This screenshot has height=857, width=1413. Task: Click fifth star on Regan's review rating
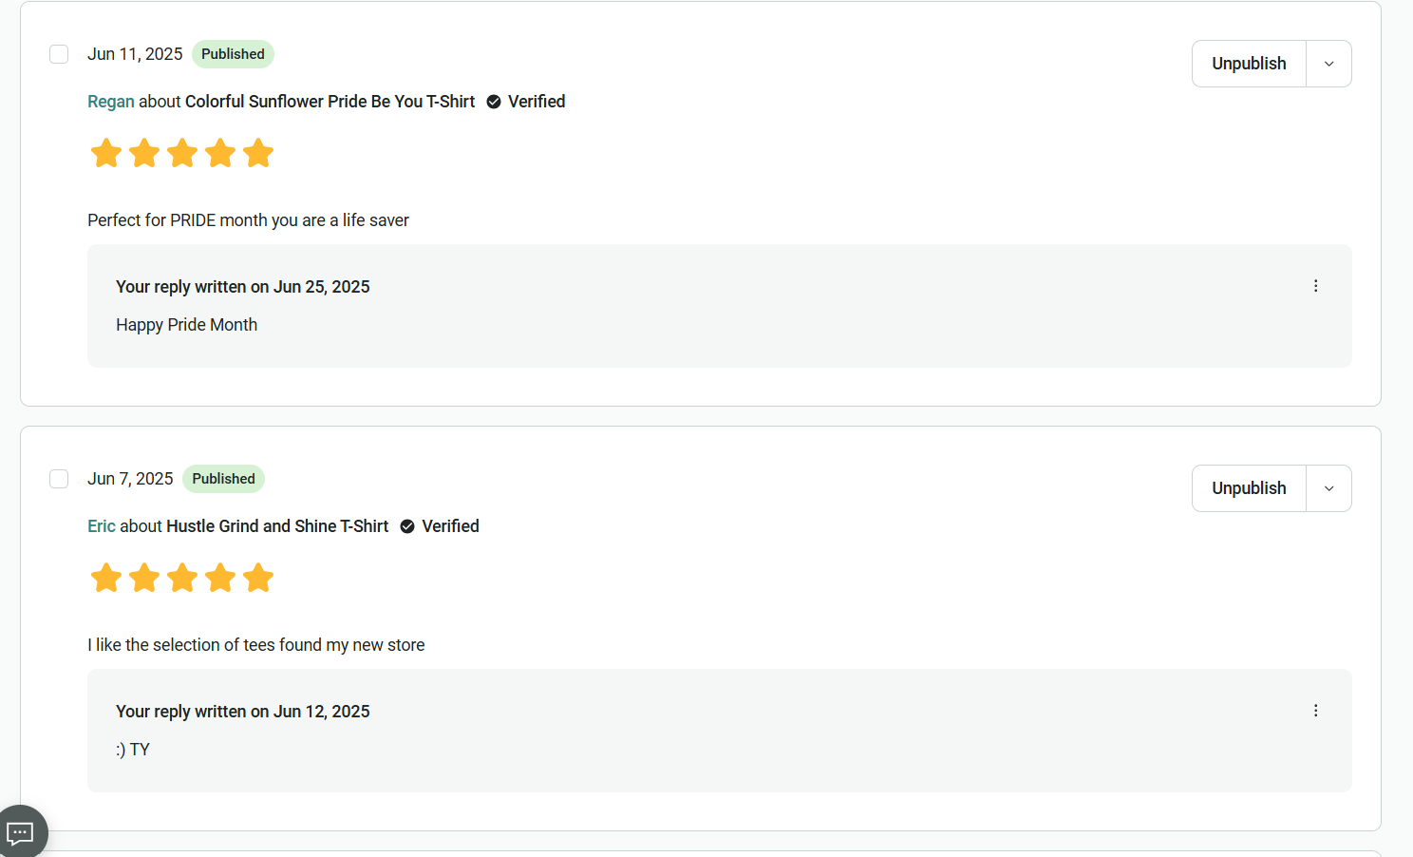[258, 153]
